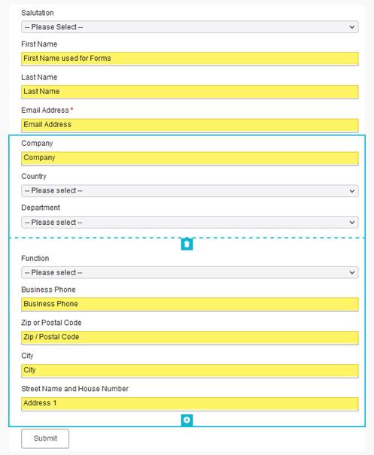Click the City text field

[190, 371]
